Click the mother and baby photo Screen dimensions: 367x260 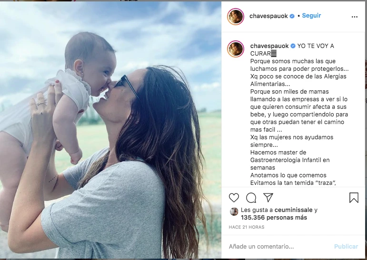[110, 130]
